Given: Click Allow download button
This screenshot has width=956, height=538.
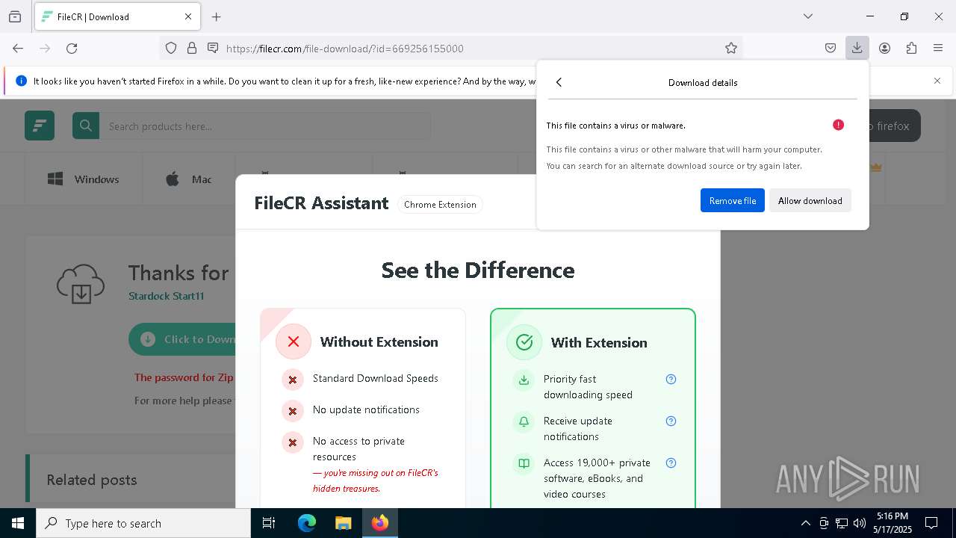Looking at the screenshot, I should (810, 200).
